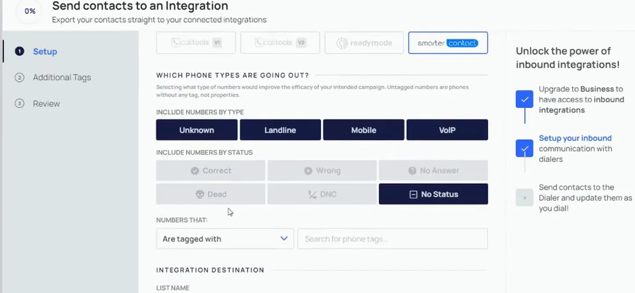
Task: Go to the Setup step
Action: (x=45, y=51)
